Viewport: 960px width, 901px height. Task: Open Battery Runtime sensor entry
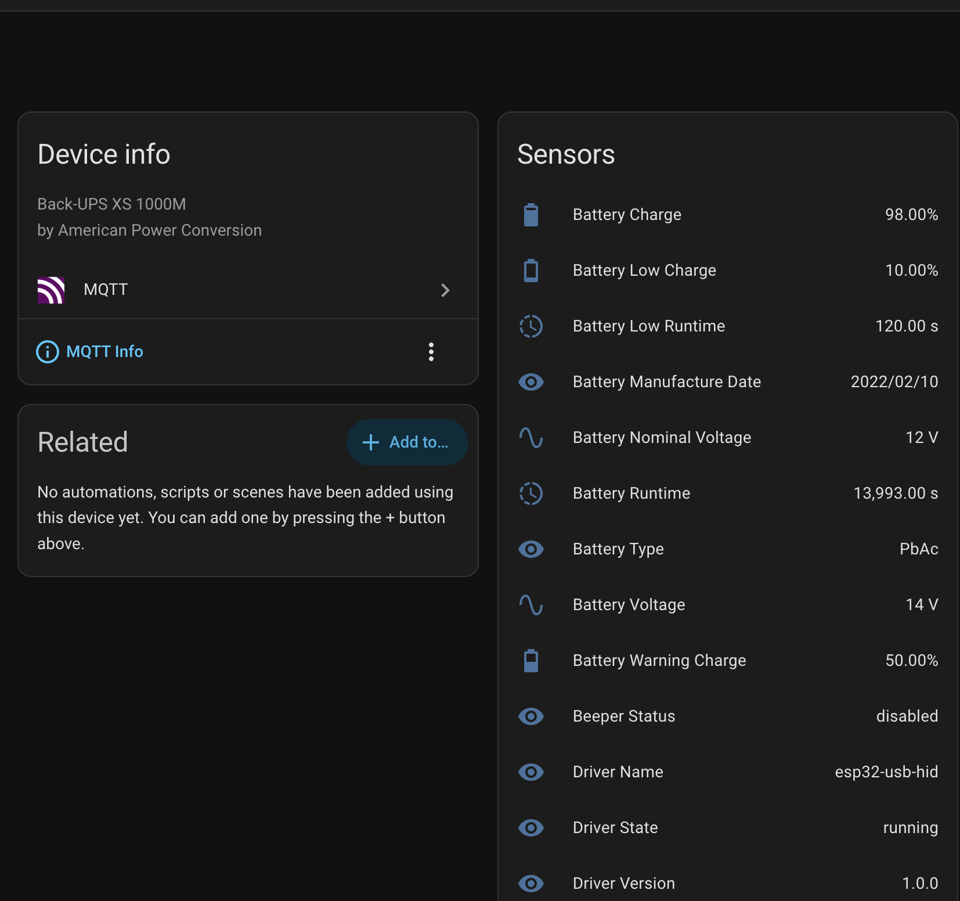(x=728, y=493)
